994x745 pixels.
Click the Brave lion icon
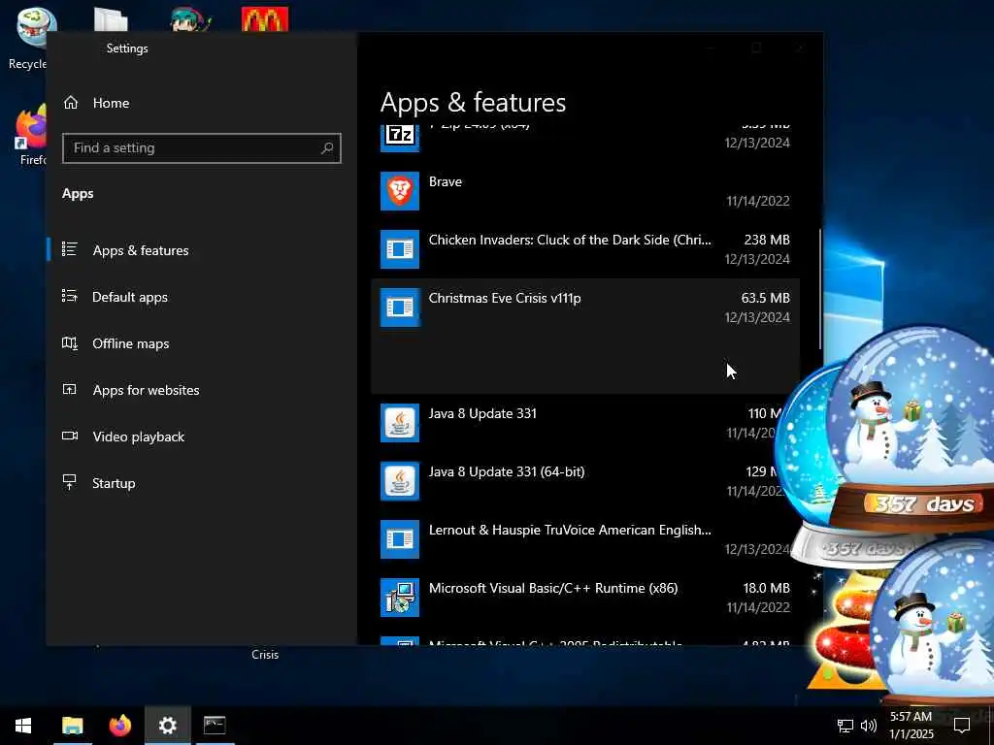click(399, 191)
